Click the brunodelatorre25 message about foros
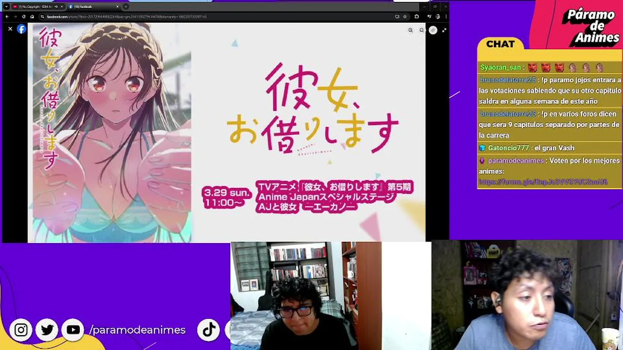Image resolution: width=623 pixels, height=350 pixels. click(x=550, y=124)
